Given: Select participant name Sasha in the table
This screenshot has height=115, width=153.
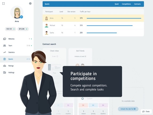Looking at the screenshot, I should 52,33.
